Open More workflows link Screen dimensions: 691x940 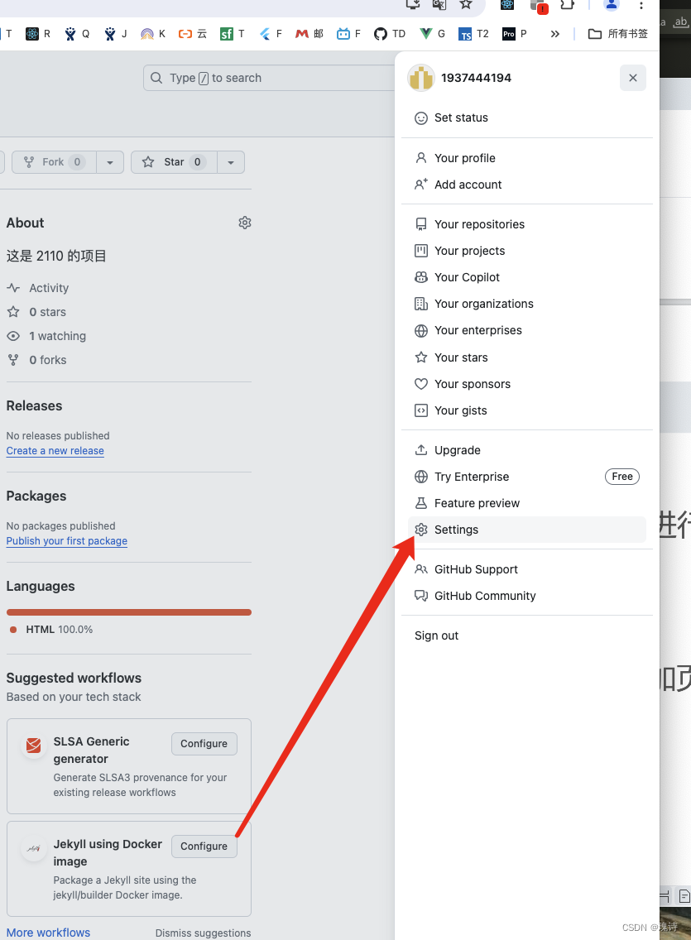tap(48, 933)
